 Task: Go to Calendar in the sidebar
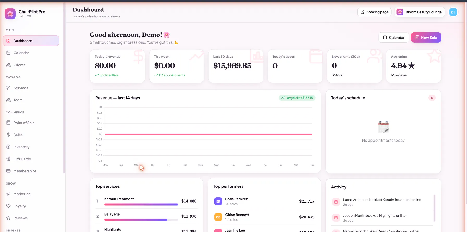coord(31,53)
